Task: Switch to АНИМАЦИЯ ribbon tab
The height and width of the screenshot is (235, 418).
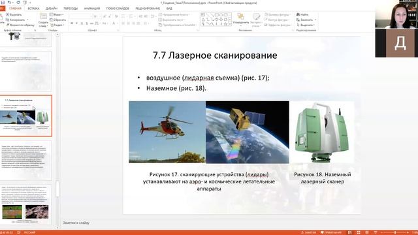Action: 92,8
